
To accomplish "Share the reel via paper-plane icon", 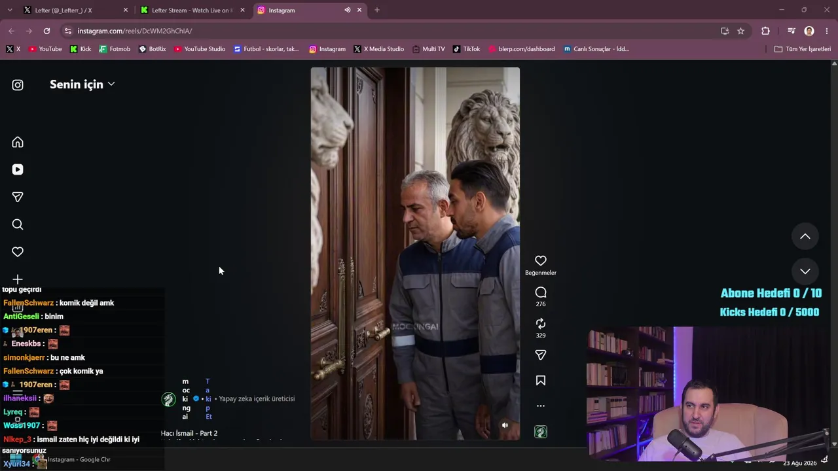I will (541, 355).
